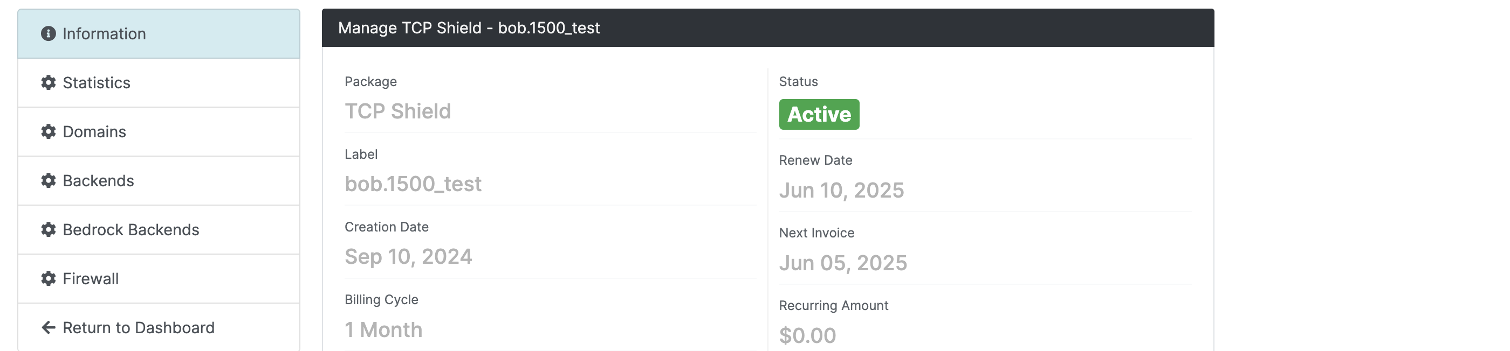The width and height of the screenshot is (1510, 351).
Task: Click the gear icon beside Backends
Action: coord(48,181)
